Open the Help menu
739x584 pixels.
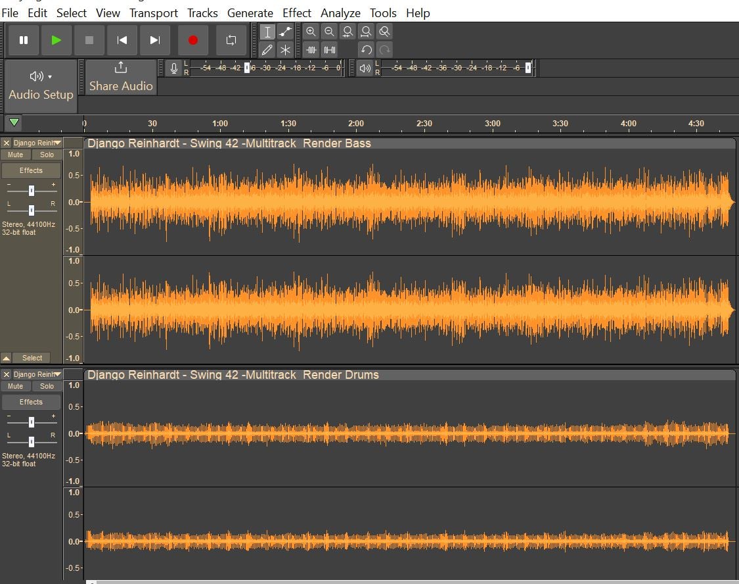pyautogui.click(x=418, y=12)
